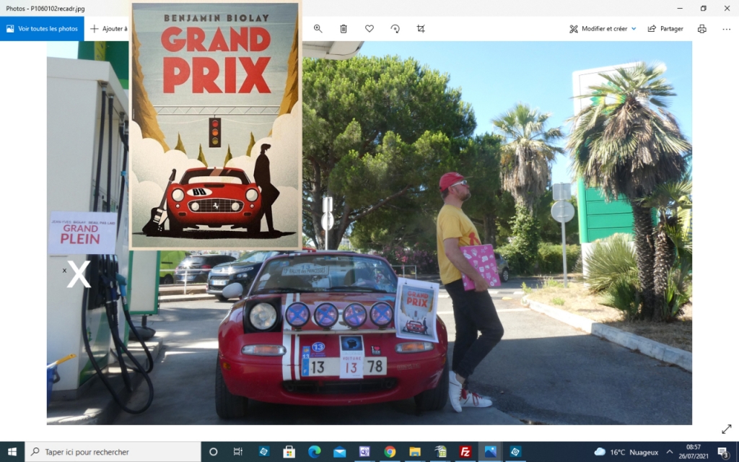Image resolution: width=739 pixels, height=462 pixels.
Task: Open the crop tool
Action: (421, 29)
